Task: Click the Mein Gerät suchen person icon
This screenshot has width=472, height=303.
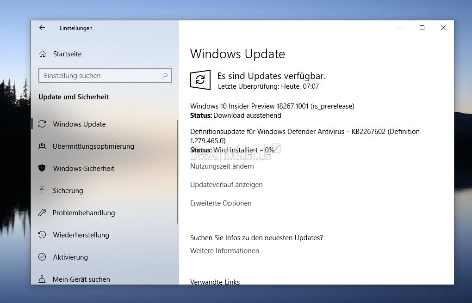Action: (42, 279)
